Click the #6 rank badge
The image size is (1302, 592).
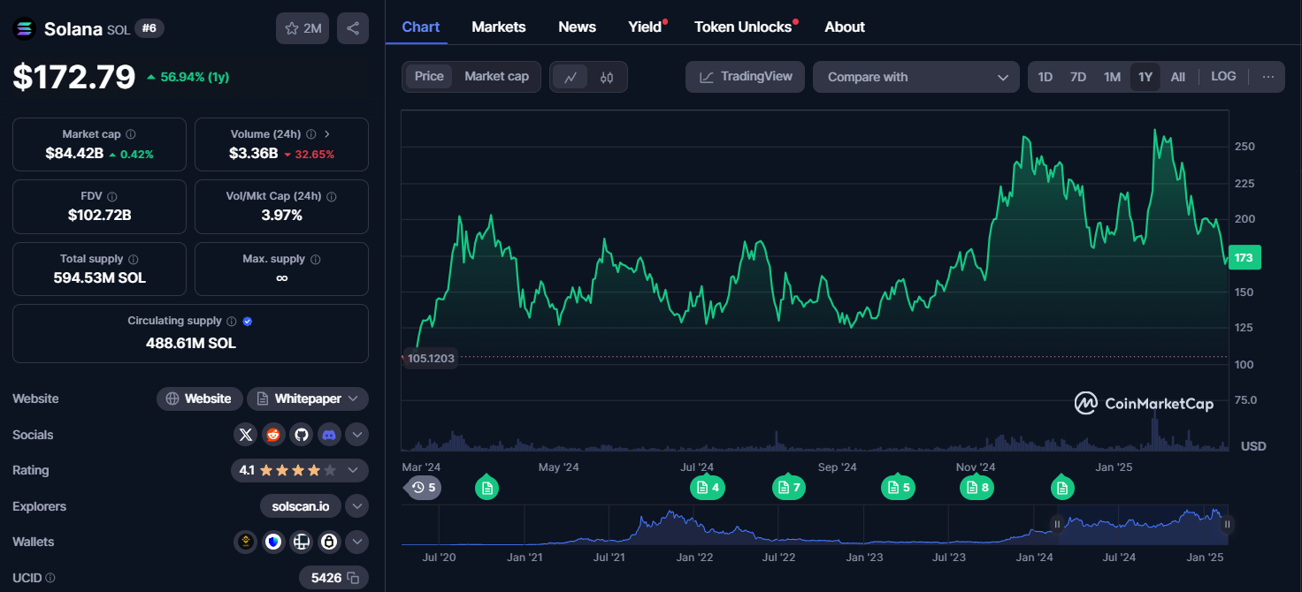pos(149,28)
